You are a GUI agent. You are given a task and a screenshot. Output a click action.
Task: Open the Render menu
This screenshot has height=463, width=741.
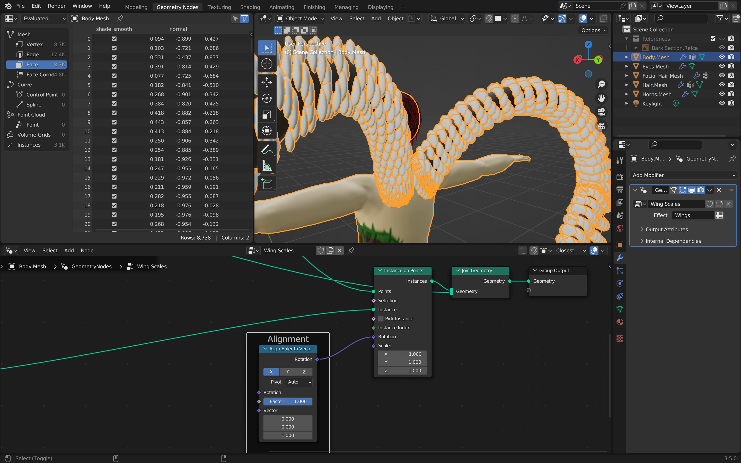57,6
